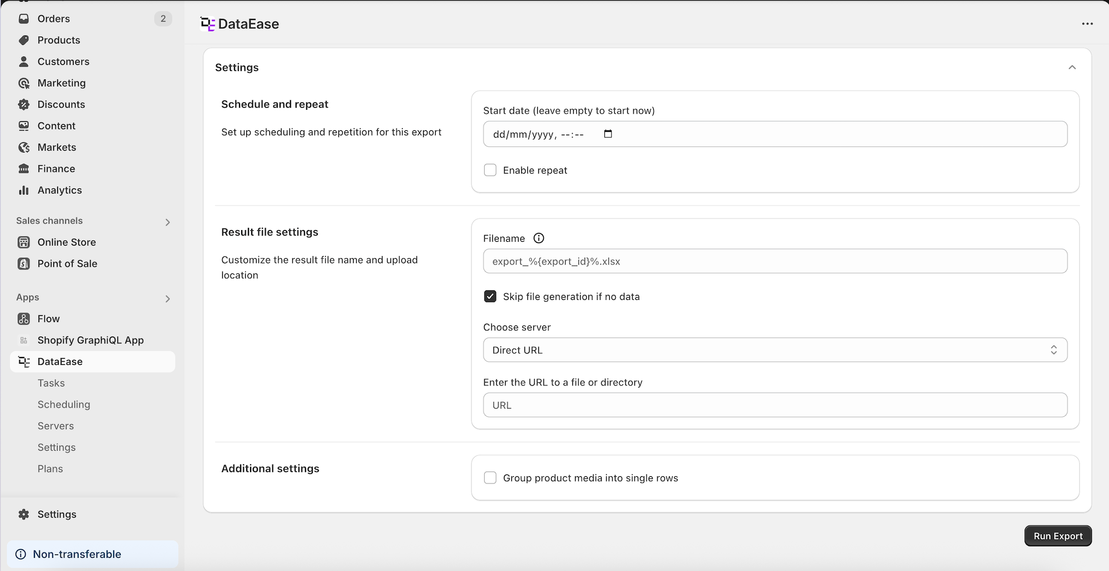Open Tasks under DataEase
1109x571 pixels.
51,383
